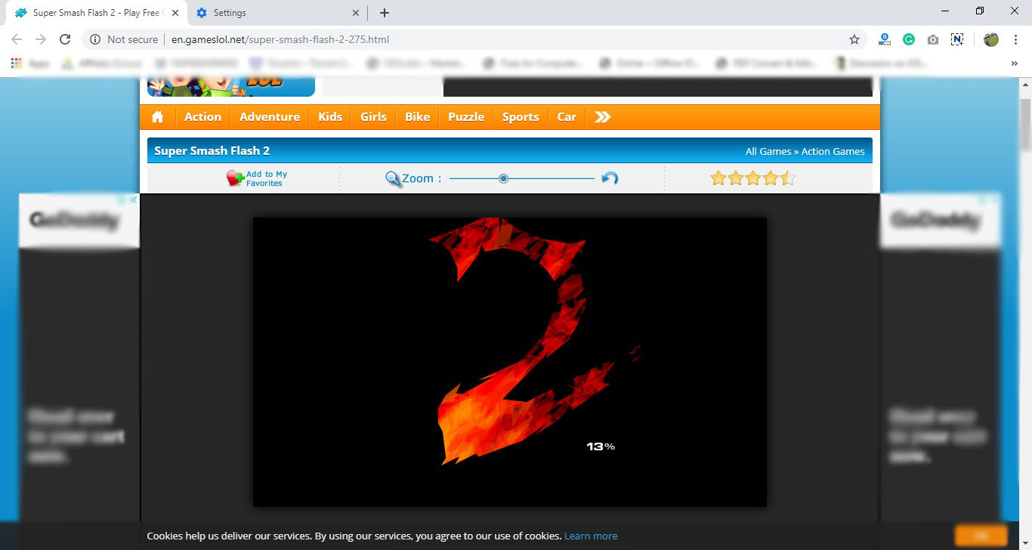Accept cookies with the orange OK button
This screenshot has height=550, width=1032.
coord(981,535)
